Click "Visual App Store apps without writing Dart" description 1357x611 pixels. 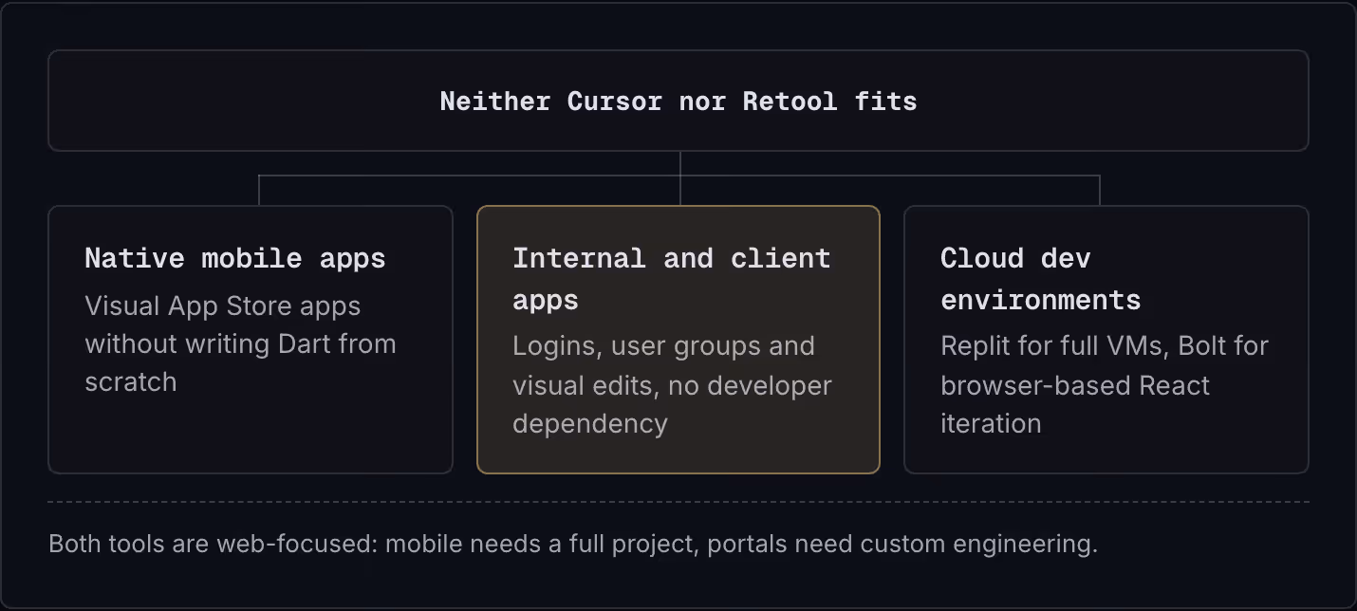(x=240, y=344)
